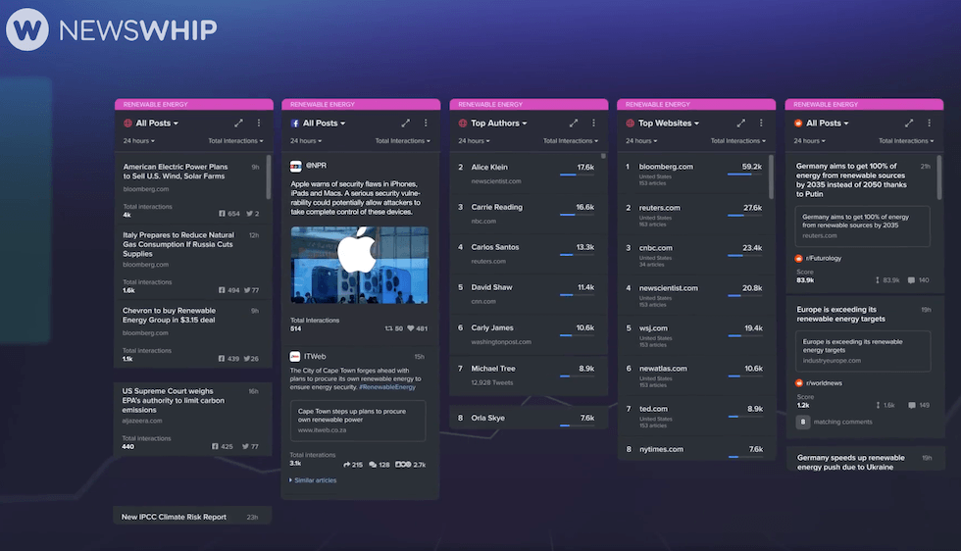Click the Facebook icon in second panel header
This screenshot has width=961, height=551.
295,124
